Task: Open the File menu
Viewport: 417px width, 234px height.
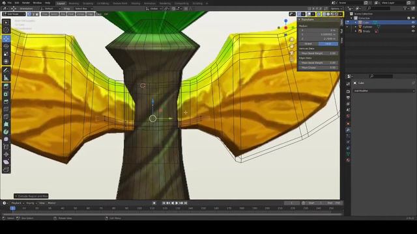Action: [x=9, y=3]
